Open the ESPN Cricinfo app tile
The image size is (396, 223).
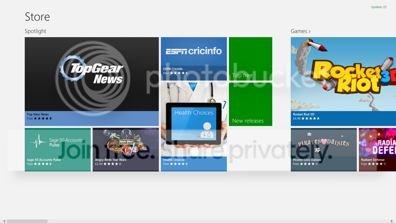(194, 59)
